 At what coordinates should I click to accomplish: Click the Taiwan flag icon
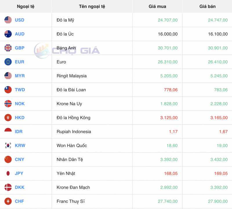pyautogui.click(x=8, y=90)
